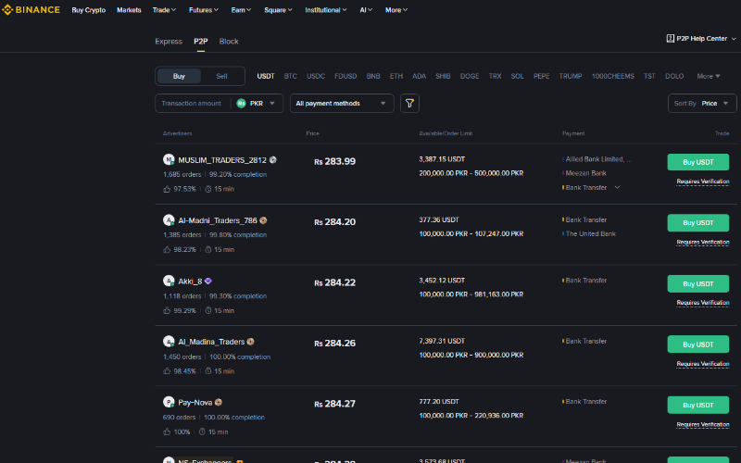Open the More menu in navbar

click(396, 10)
